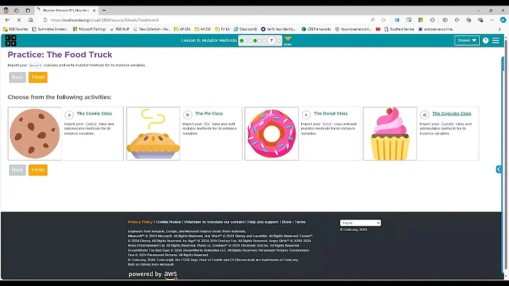Viewport: 509px width, 286px height.
Task: Select the pink donut thumbnail image
Action: [x=271, y=134]
